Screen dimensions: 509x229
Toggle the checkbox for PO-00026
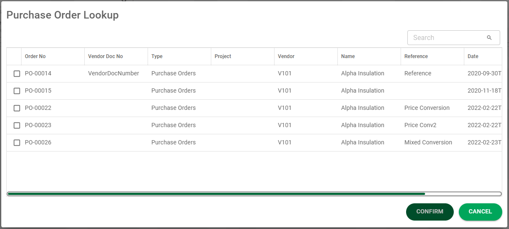pyautogui.click(x=17, y=143)
